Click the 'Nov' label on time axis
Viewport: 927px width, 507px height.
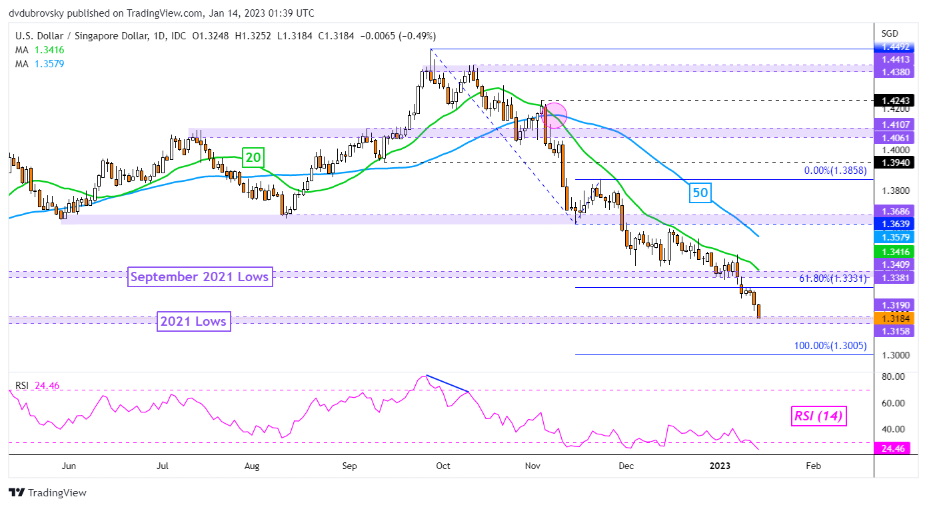532,467
